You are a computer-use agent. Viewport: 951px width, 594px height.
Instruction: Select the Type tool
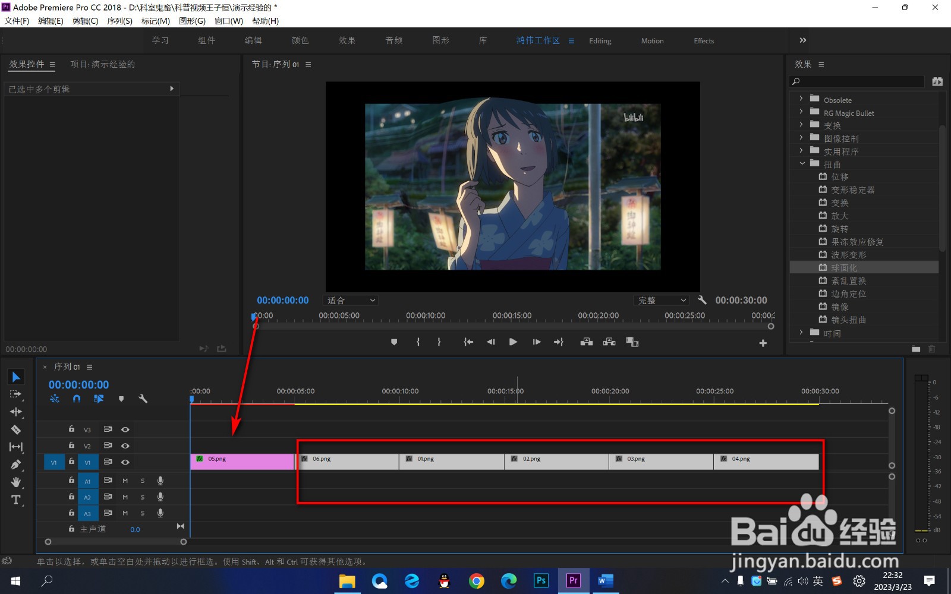coord(16,500)
